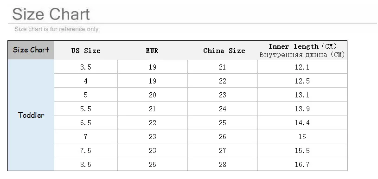
Task: Select the Inner length (CM) header
Action: point(302,51)
